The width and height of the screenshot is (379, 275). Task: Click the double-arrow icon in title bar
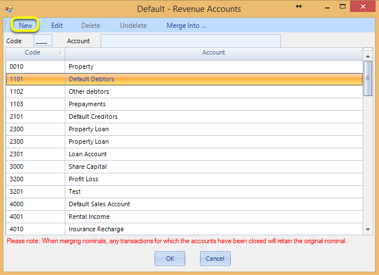[299, 6]
